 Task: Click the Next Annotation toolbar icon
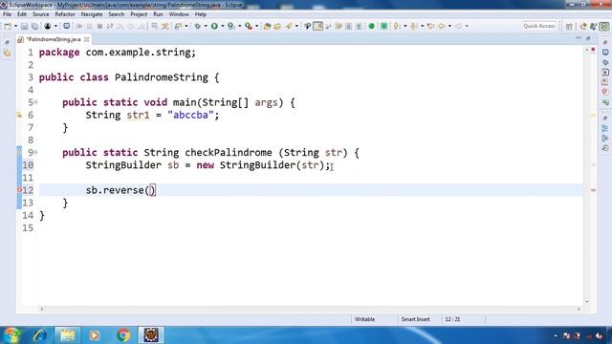pyautogui.click(x=397, y=26)
